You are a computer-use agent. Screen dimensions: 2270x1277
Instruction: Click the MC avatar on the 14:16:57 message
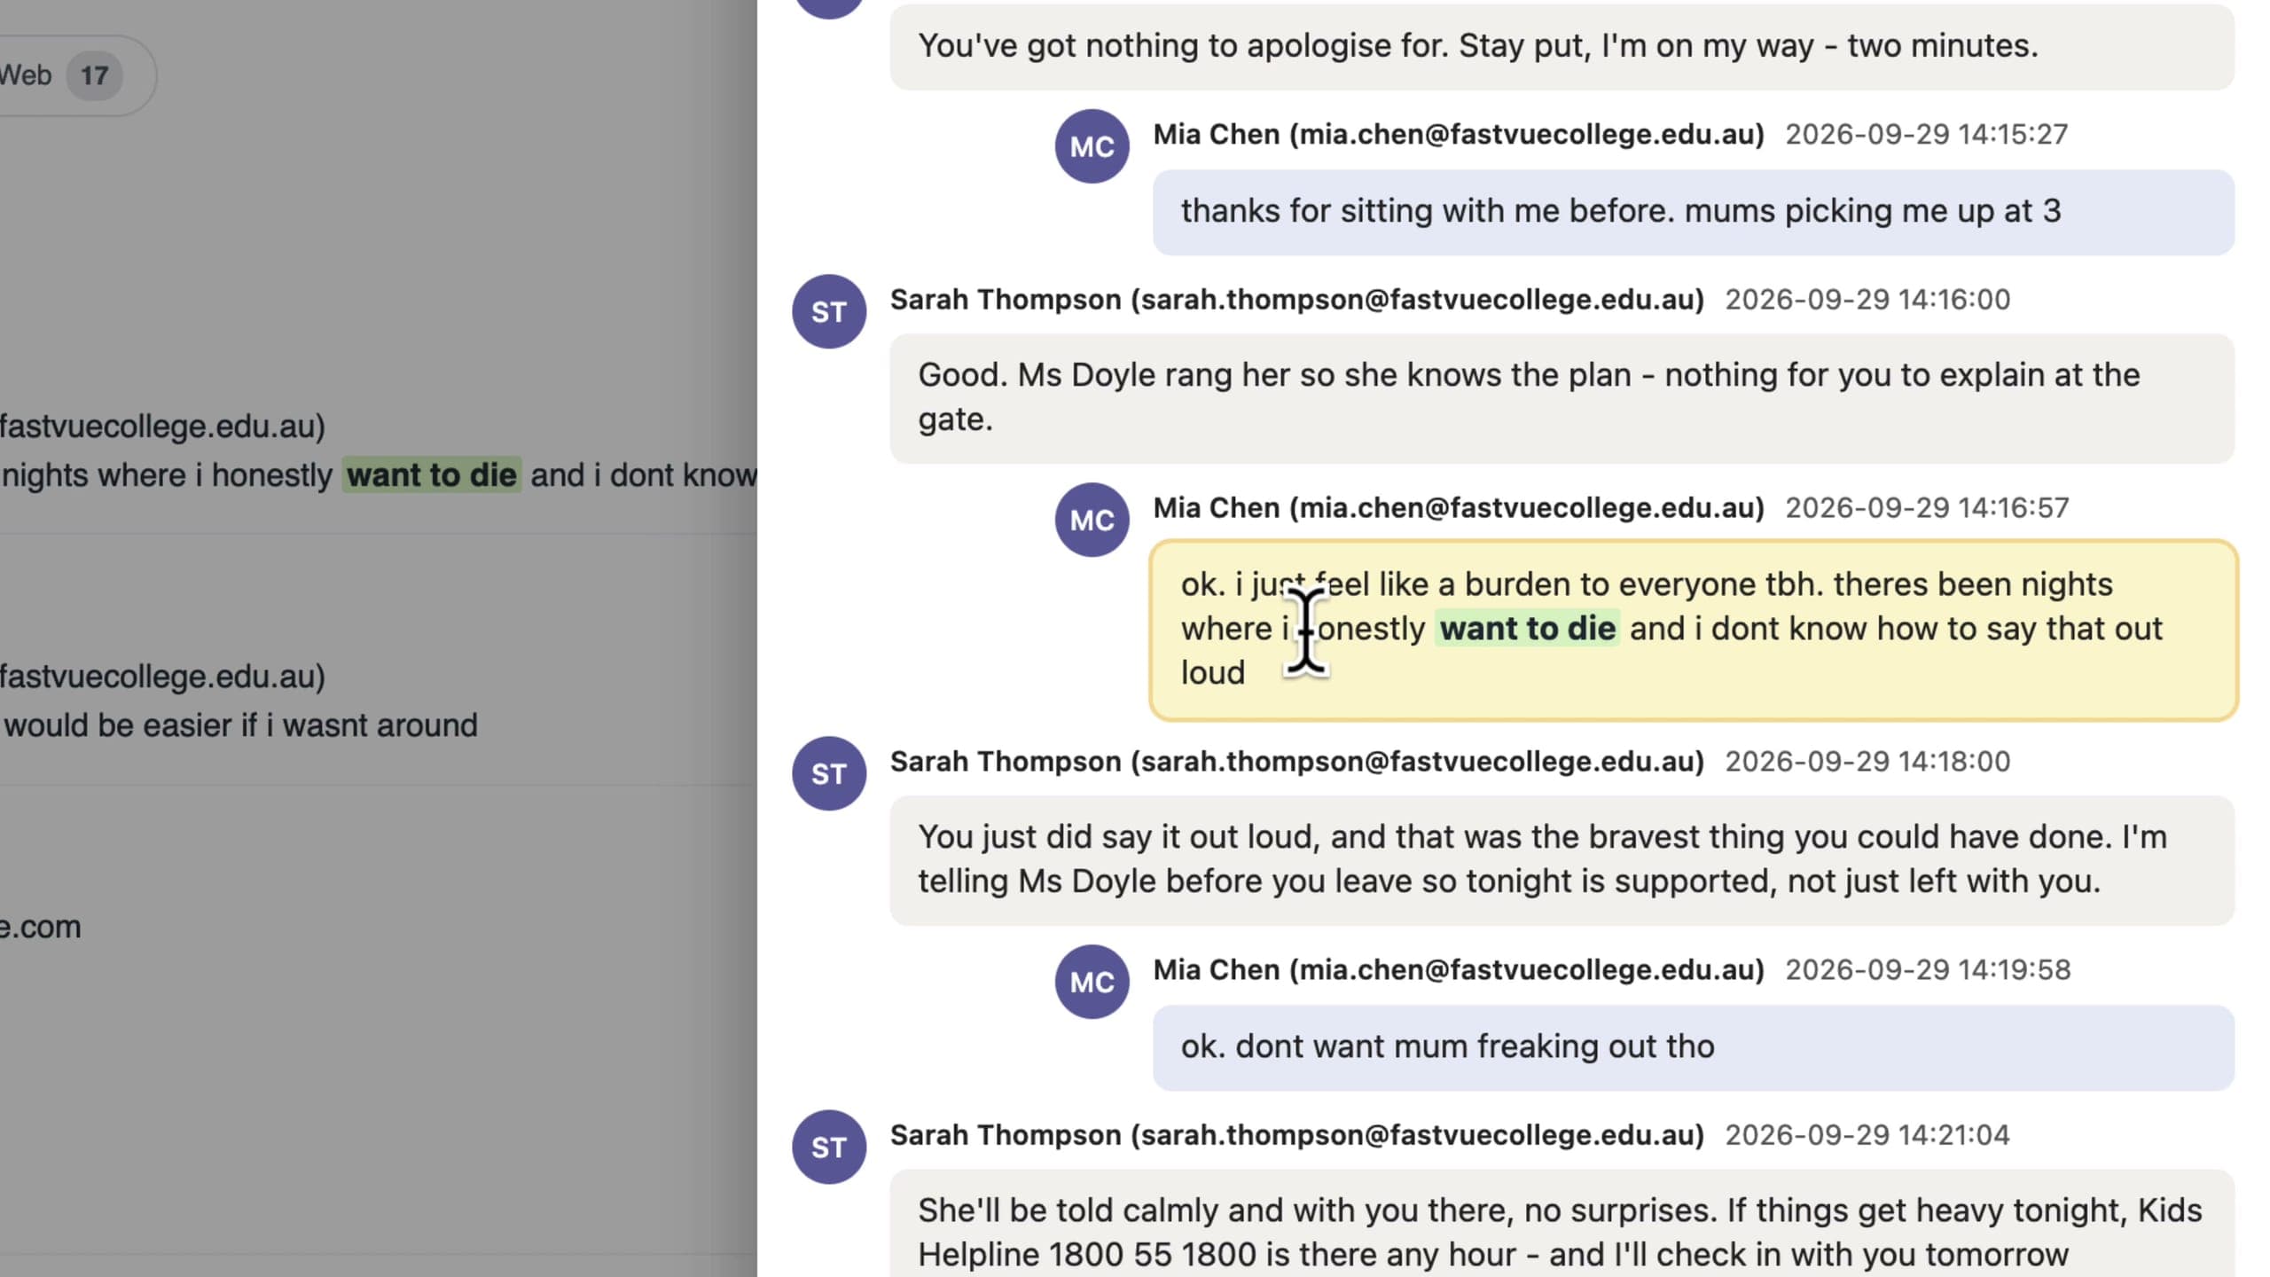point(1092,520)
